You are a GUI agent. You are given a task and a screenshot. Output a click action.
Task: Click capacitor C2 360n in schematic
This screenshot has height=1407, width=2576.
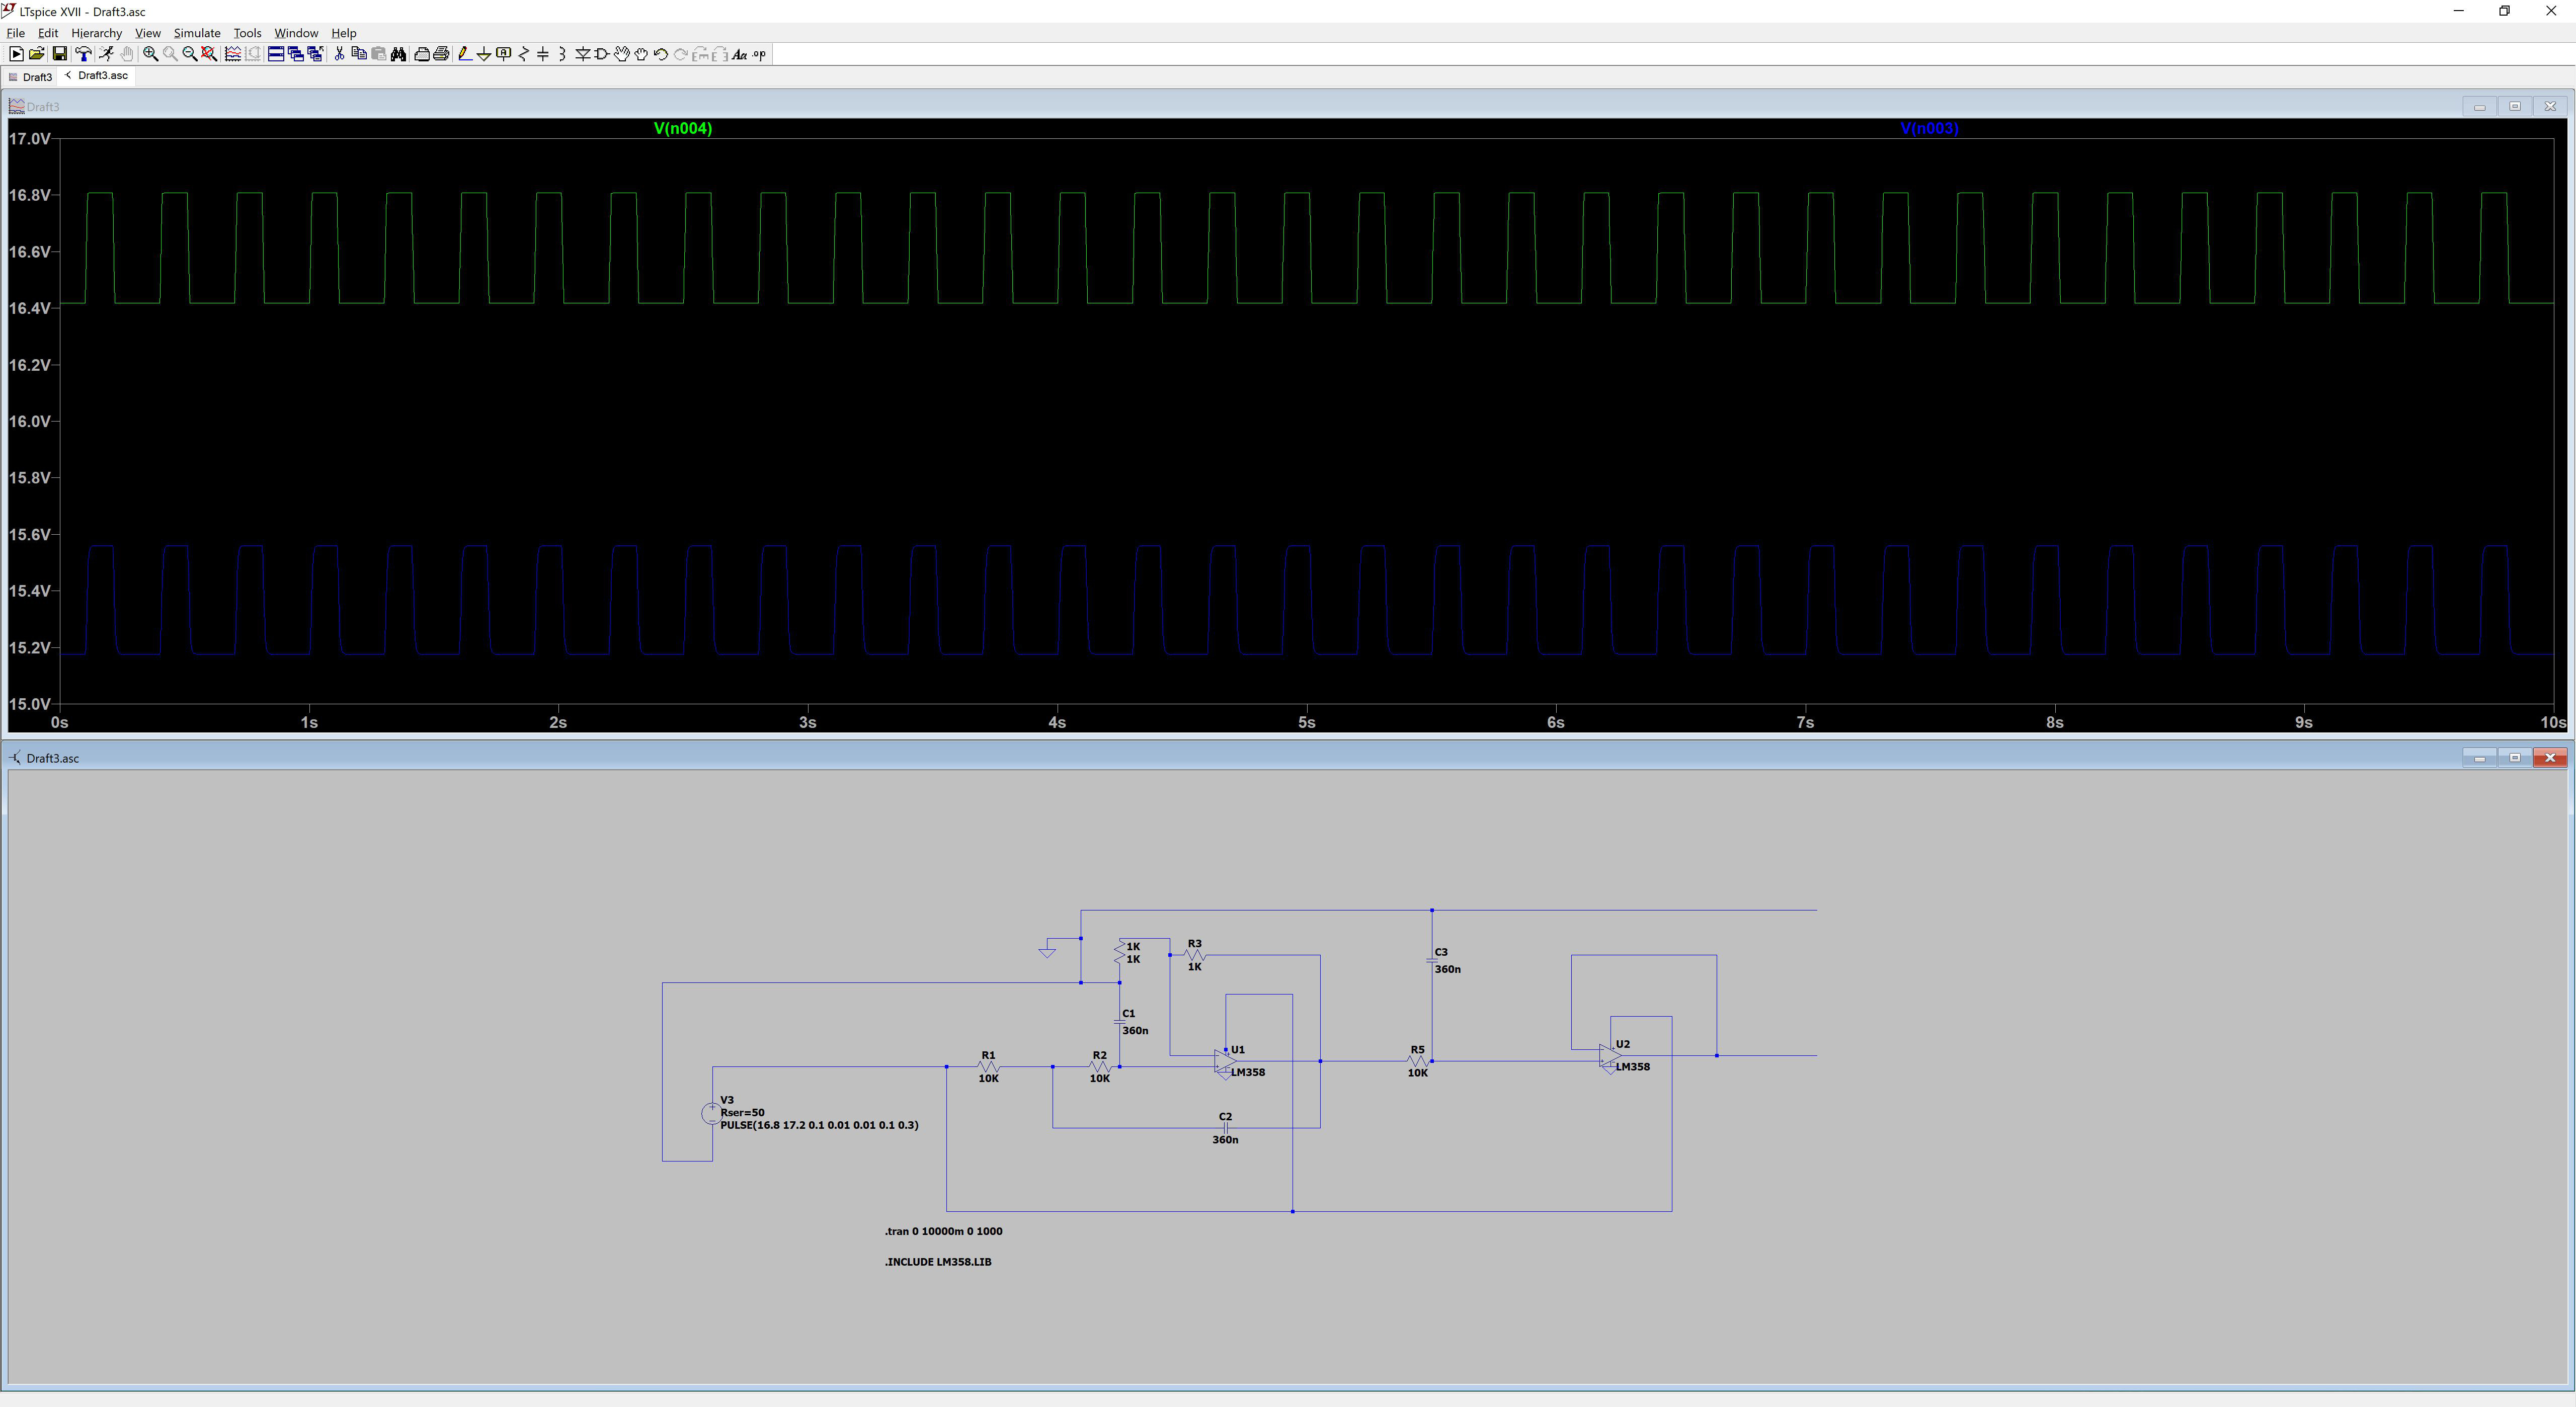point(1225,1128)
